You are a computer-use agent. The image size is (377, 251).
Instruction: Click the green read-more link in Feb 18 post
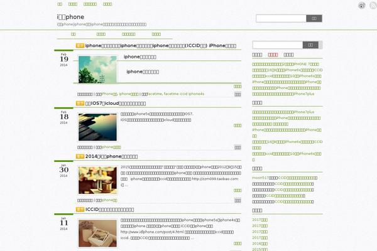click(x=238, y=125)
